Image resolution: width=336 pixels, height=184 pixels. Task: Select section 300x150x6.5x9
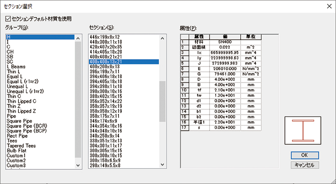[x=124, y=160]
